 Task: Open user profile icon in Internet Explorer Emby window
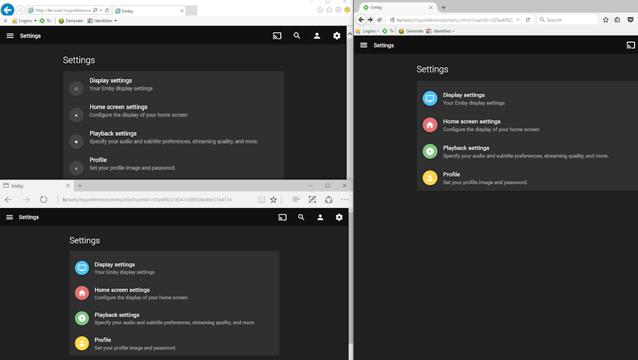pos(317,35)
